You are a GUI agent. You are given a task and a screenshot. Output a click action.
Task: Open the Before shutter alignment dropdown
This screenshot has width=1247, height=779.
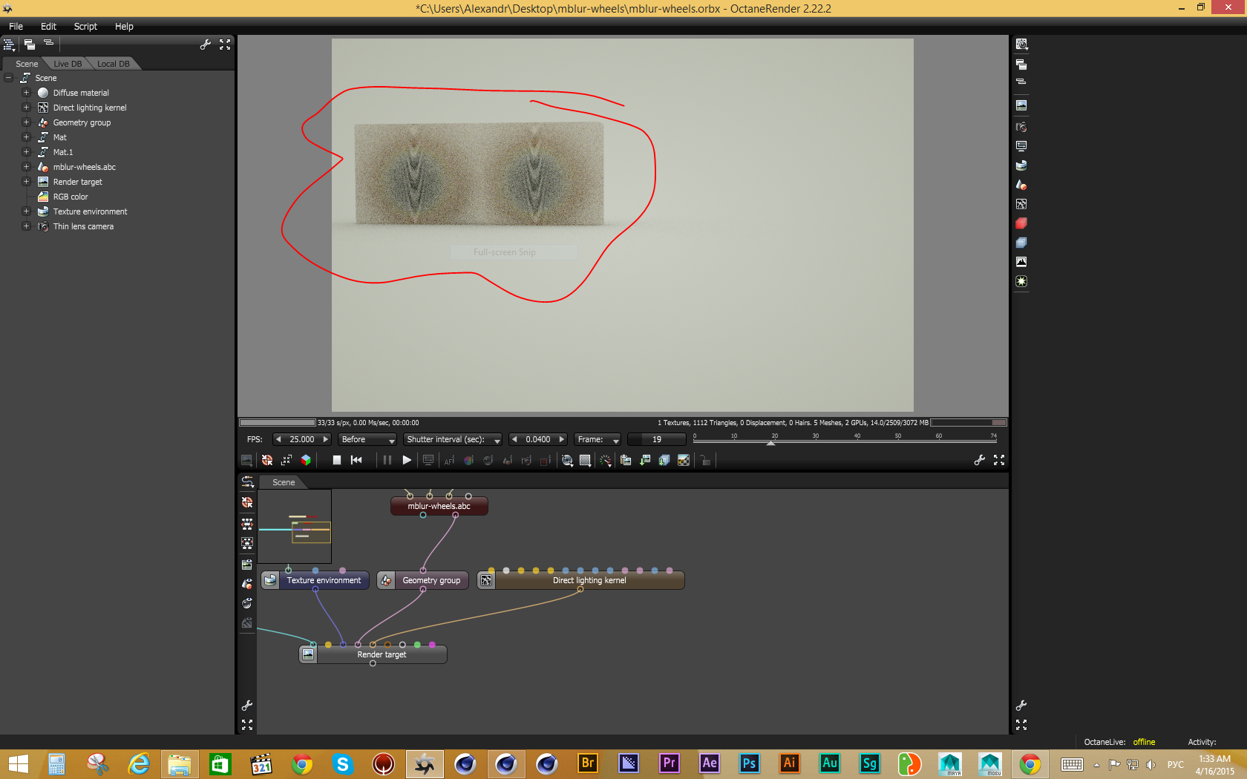[x=367, y=439]
